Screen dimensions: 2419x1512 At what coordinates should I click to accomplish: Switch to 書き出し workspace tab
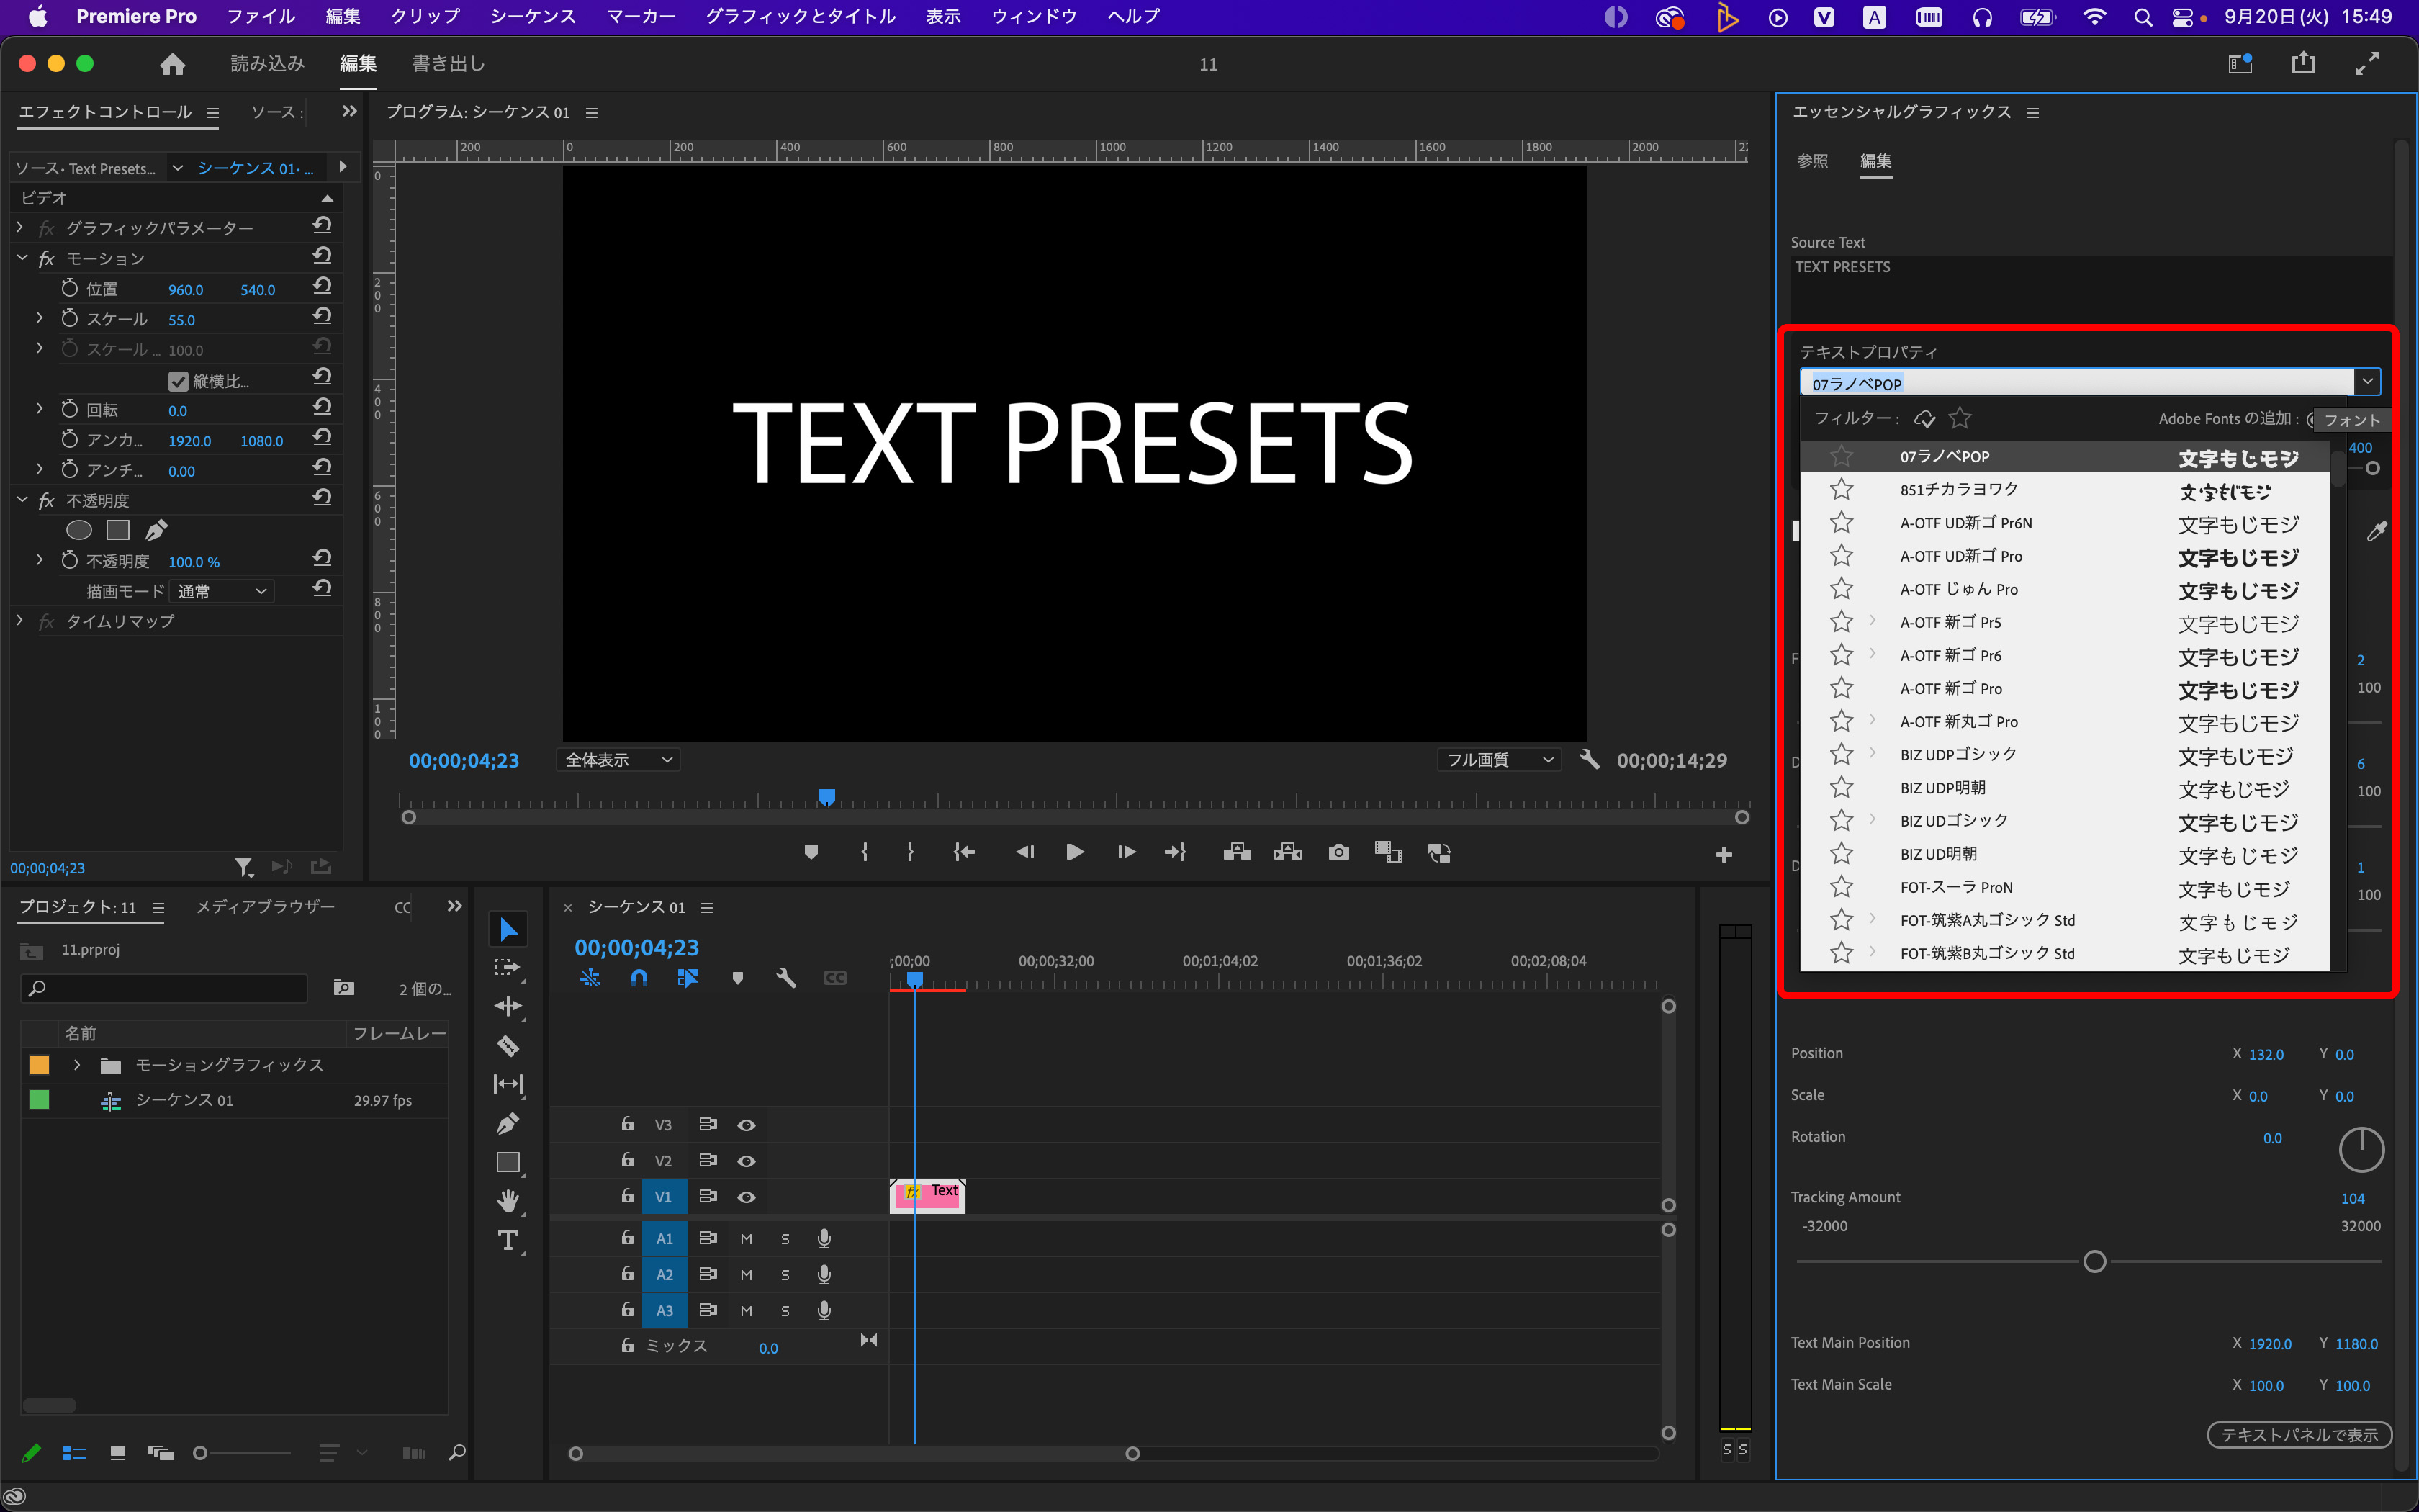tap(449, 64)
